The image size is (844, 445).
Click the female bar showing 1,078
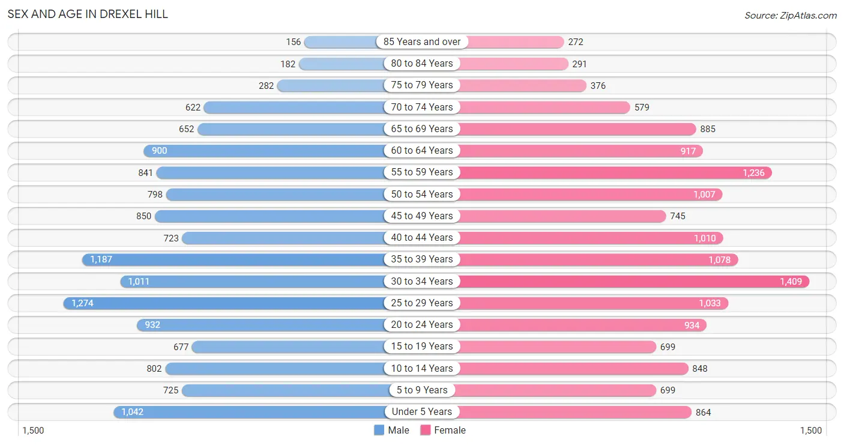(598, 259)
